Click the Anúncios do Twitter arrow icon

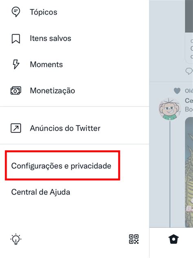(16, 128)
